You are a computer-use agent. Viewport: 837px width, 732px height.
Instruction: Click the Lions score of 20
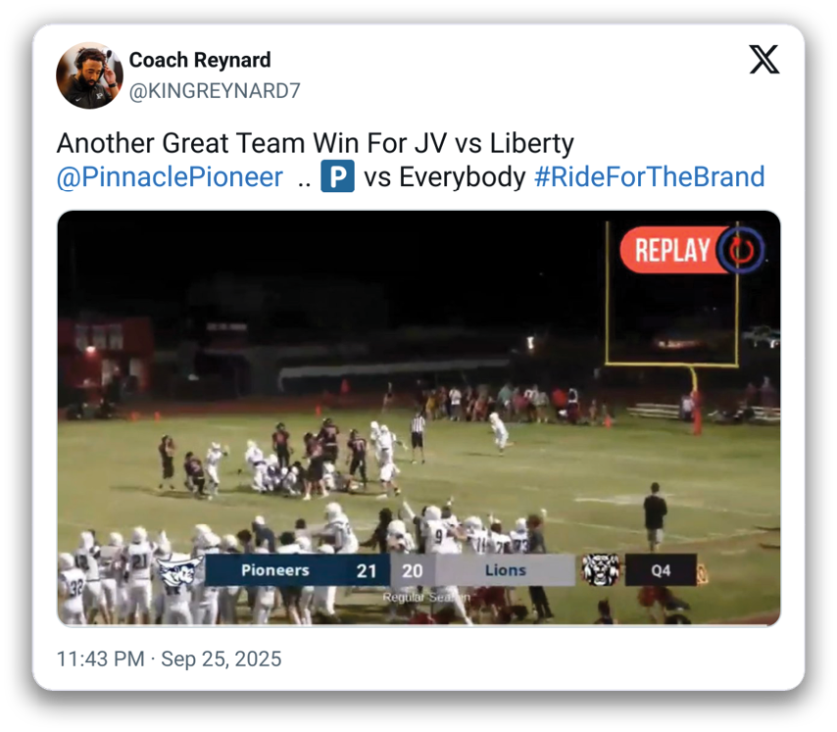[x=412, y=571]
